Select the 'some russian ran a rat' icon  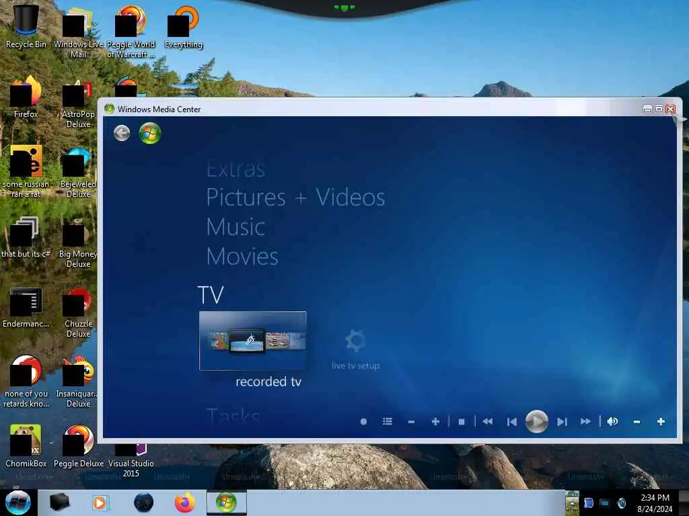point(26,171)
